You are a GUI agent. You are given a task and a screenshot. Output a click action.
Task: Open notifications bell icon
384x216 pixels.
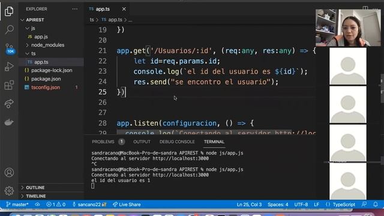coord(376,204)
